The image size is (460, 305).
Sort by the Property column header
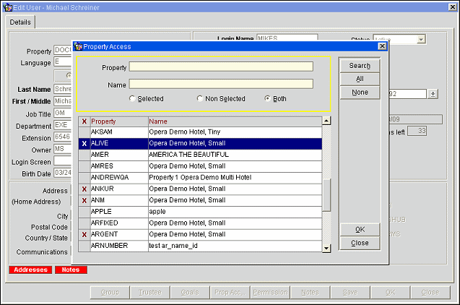point(118,121)
